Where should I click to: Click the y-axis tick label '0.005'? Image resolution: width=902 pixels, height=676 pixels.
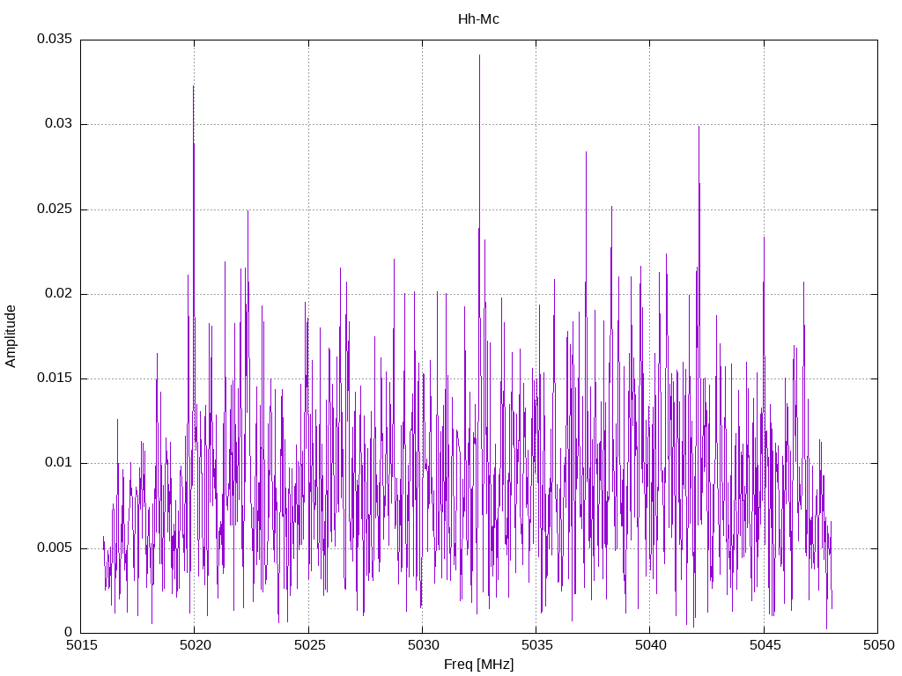[55, 547]
